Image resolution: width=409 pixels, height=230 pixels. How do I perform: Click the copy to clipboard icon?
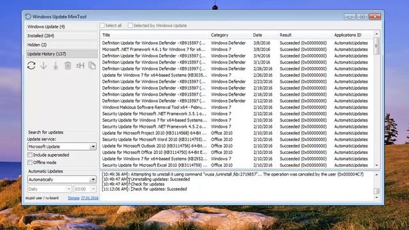[92, 65]
